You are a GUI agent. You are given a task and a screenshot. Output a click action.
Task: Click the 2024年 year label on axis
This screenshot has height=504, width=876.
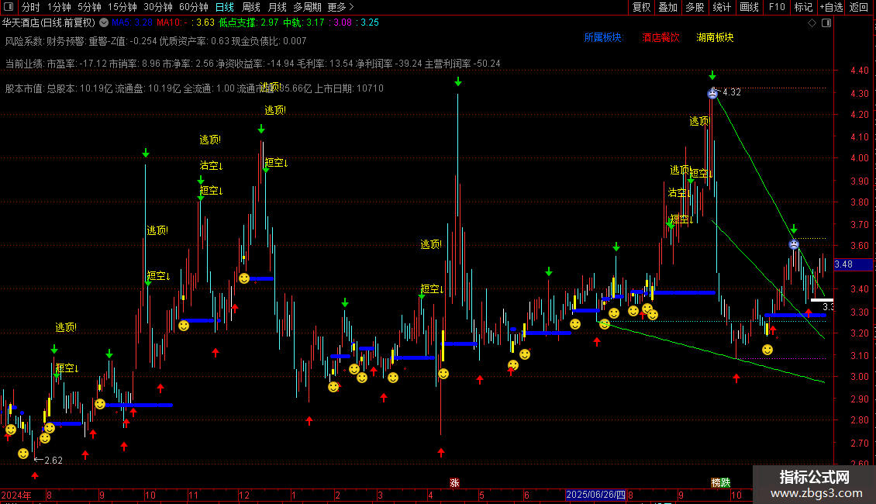16,495
